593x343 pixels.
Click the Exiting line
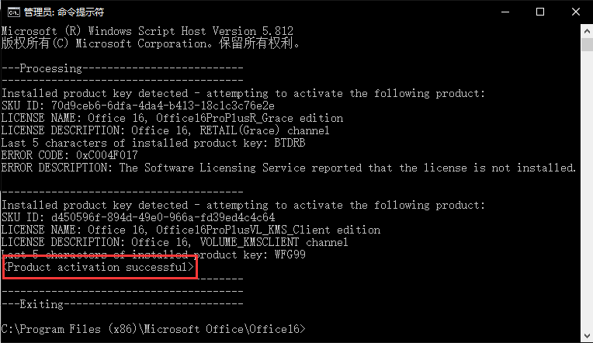click(122, 304)
